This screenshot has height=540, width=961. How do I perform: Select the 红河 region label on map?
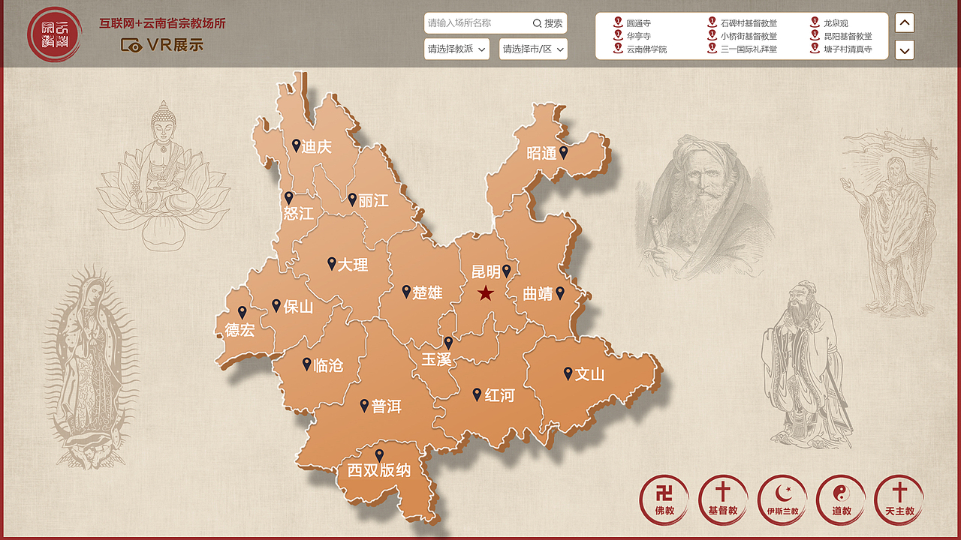[499, 395]
